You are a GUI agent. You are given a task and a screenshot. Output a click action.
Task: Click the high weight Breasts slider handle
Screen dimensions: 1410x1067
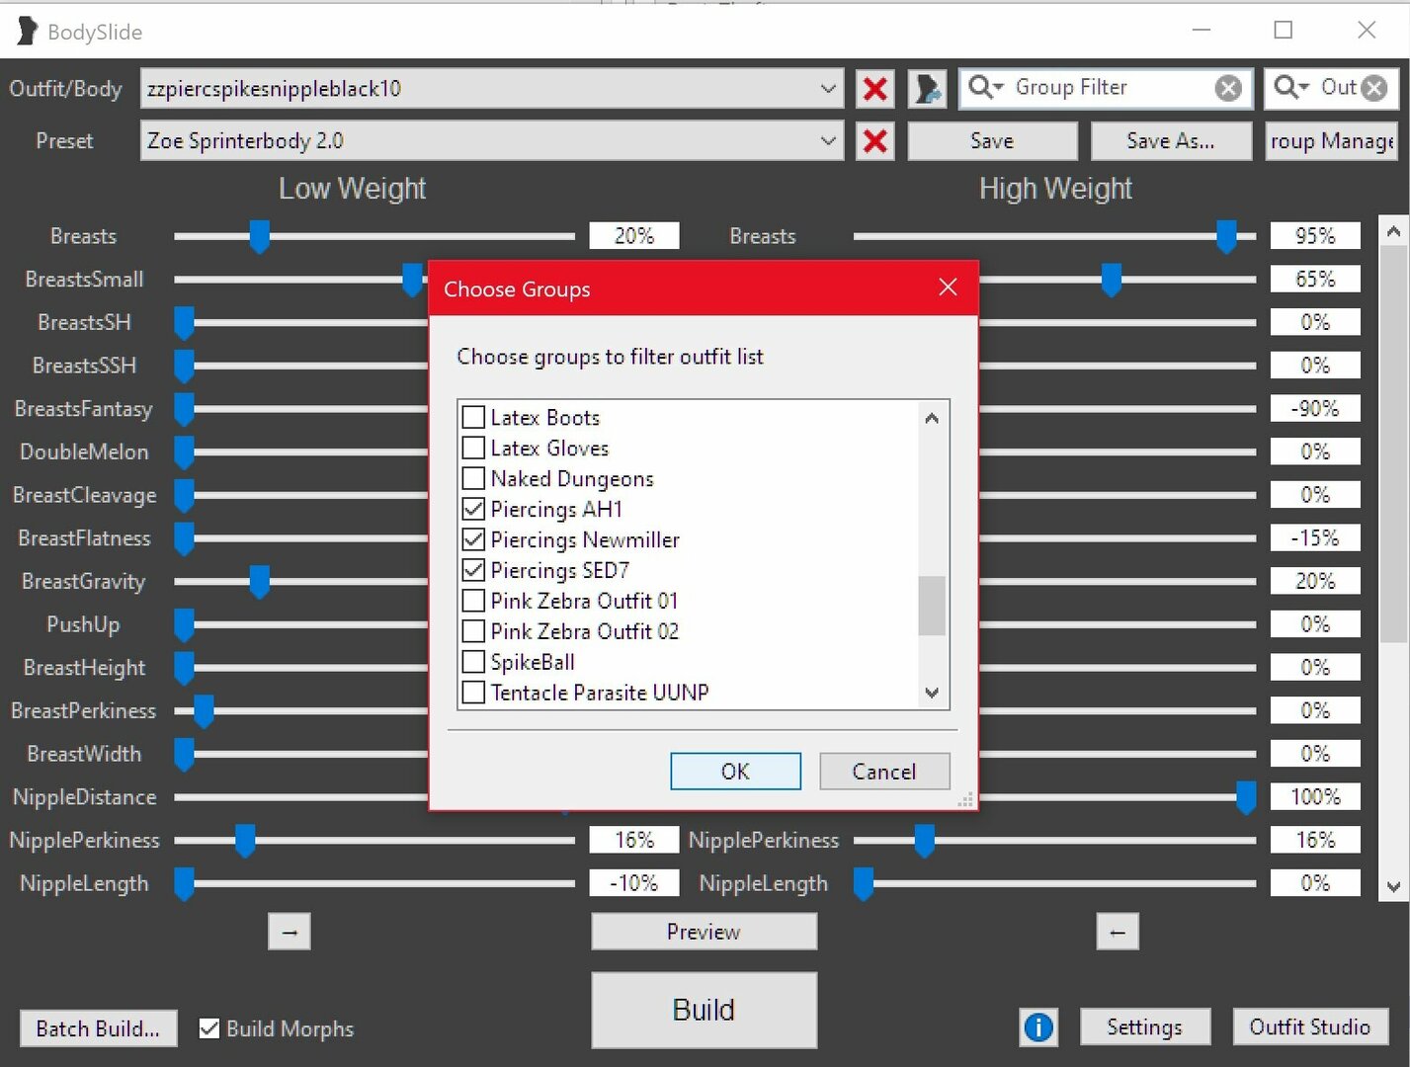tap(1226, 237)
